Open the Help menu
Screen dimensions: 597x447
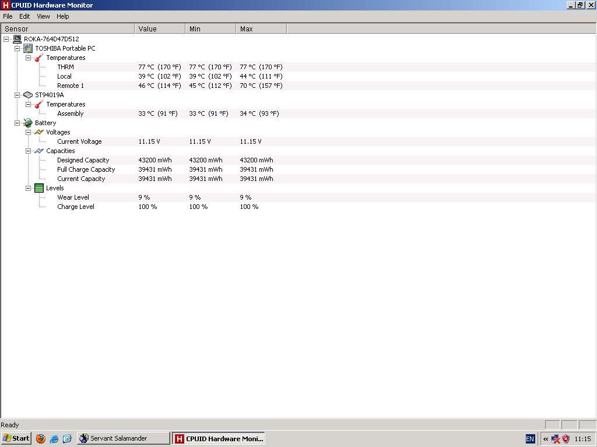tap(63, 16)
